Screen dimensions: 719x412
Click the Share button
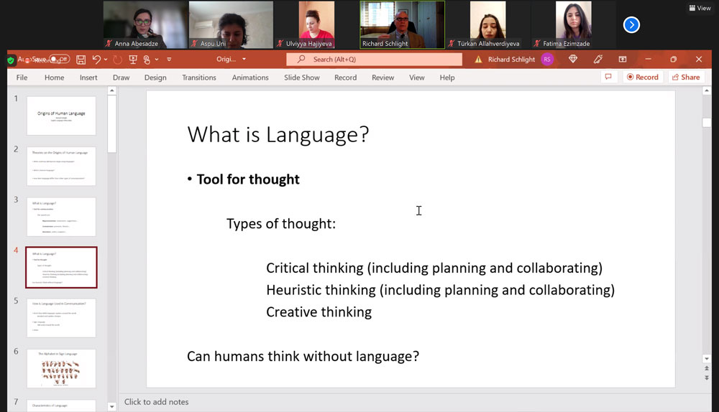point(685,78)
